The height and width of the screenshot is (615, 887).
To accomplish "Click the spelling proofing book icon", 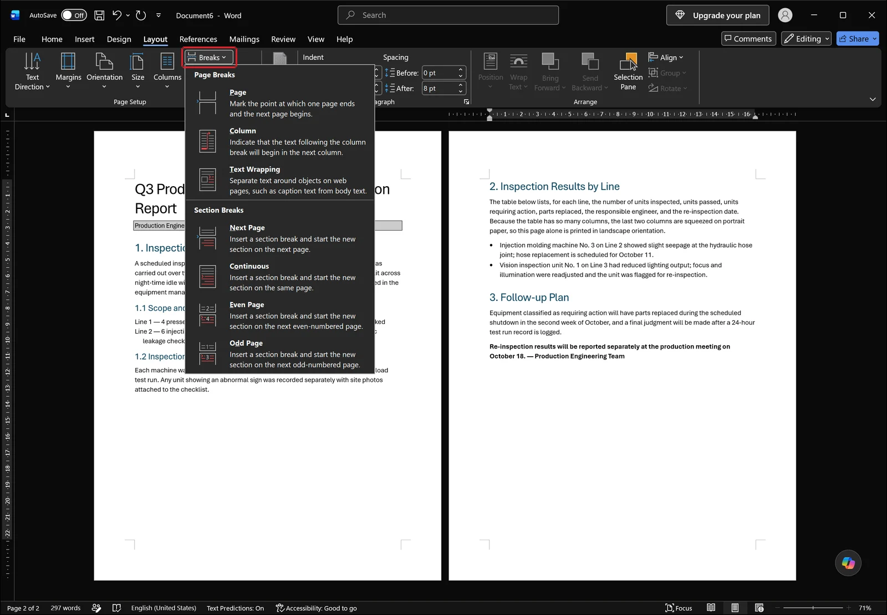I will click(x=116, y=608).
